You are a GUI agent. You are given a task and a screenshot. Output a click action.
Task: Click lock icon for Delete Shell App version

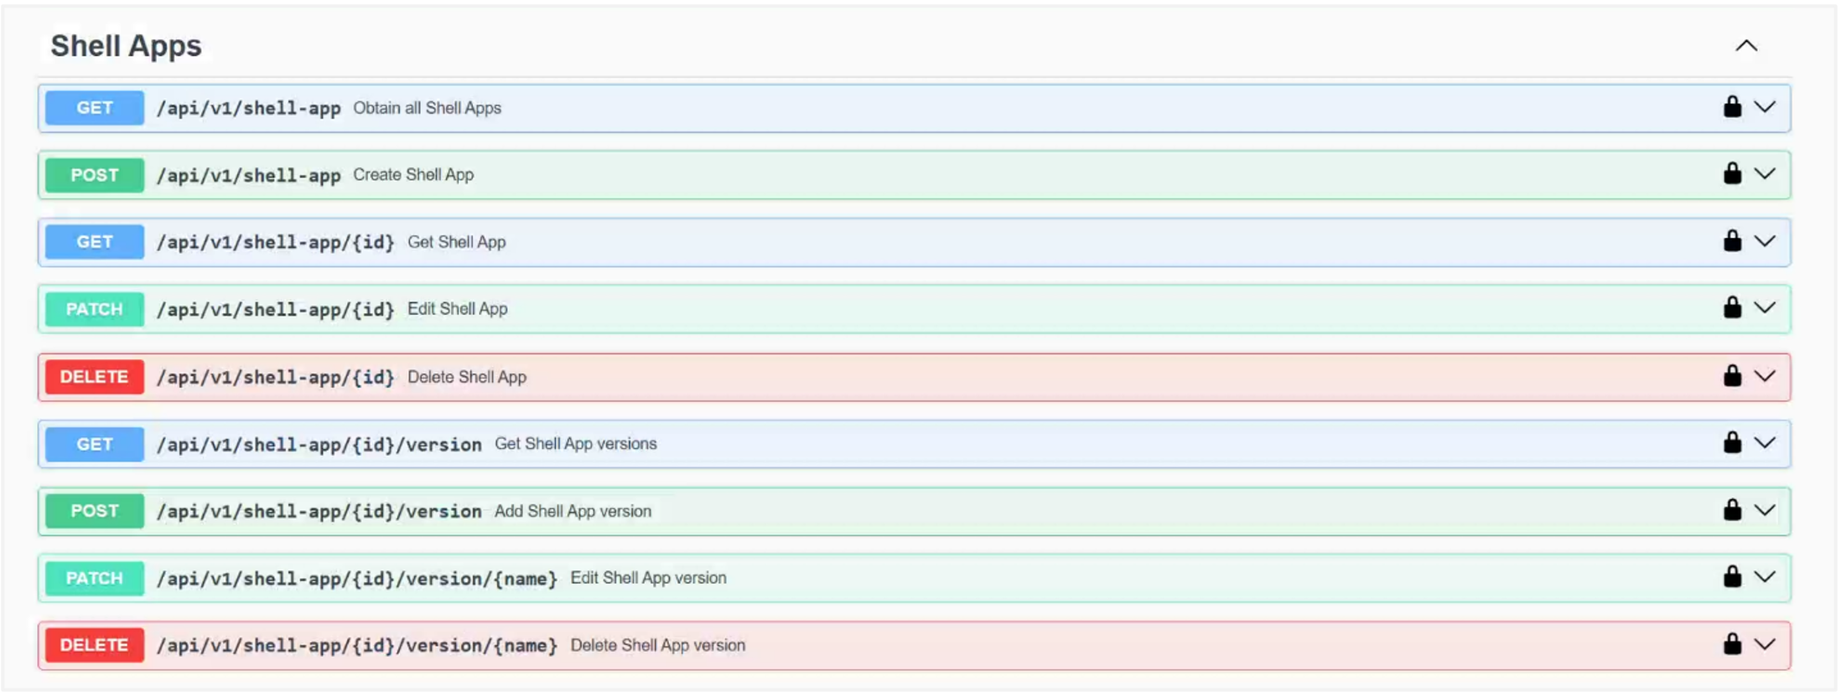1732,644
